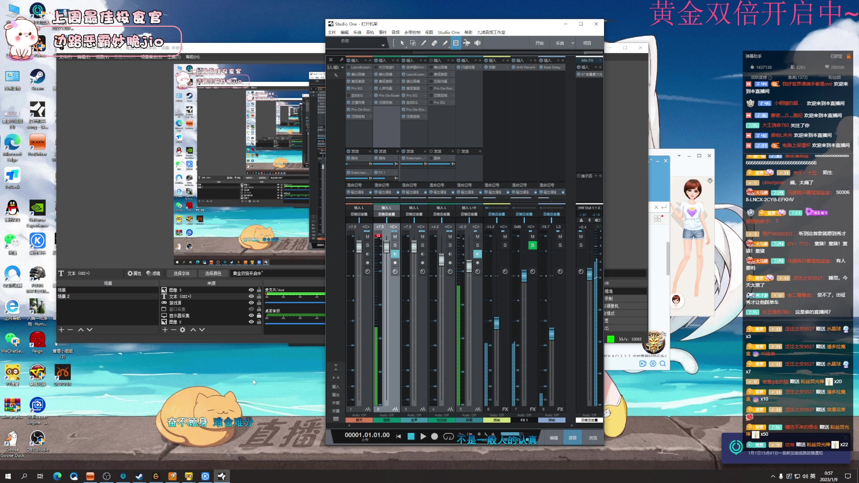The height and width of the screenshot is (483, 859).
Task: Expand the Mix FX dropdown
Action: [x=600, y=60]
